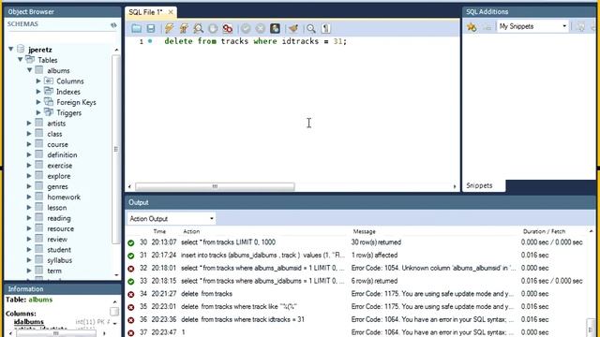Refresh schemas with the SCHEMAS header icon

pos(113,25)
